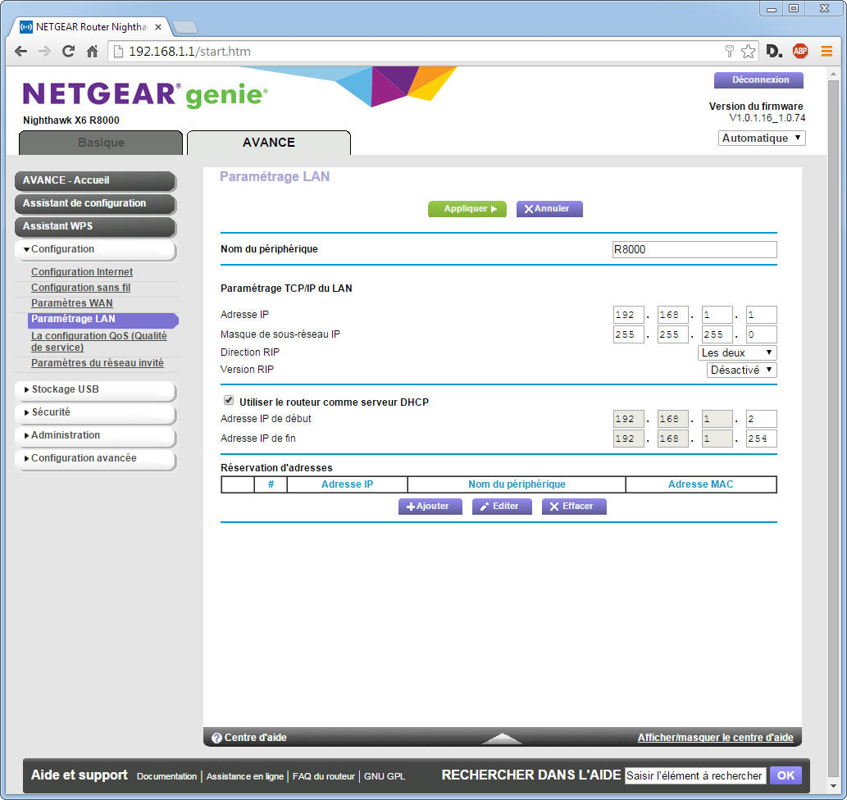Open the AdBlock Plus extension icon
The width and height of the screenshot is (847, 800).
(799, 52)
